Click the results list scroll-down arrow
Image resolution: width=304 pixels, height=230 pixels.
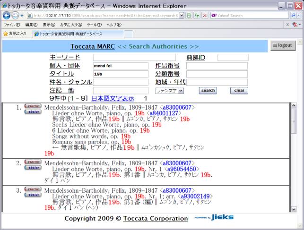coord(294,209)
